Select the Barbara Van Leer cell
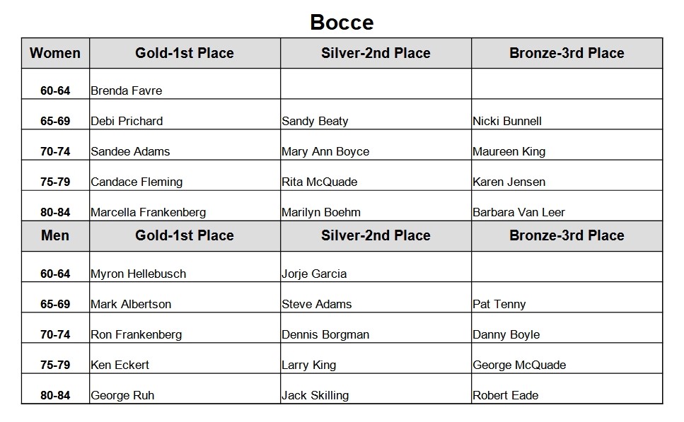 [x=567, y=206]
